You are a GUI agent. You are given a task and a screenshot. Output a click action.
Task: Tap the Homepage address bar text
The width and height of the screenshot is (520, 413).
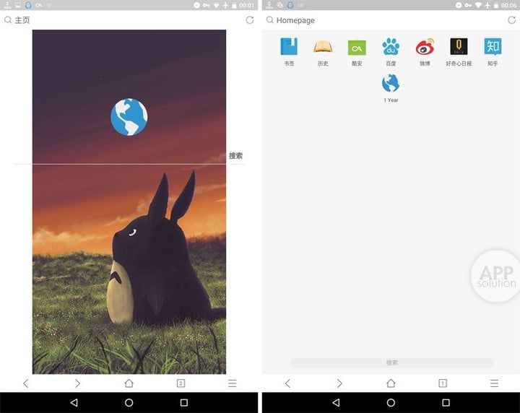point(295,20)
